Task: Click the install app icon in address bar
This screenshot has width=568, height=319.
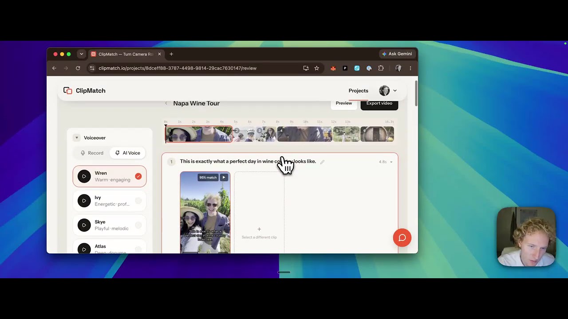Action: (x=306, y=68)
